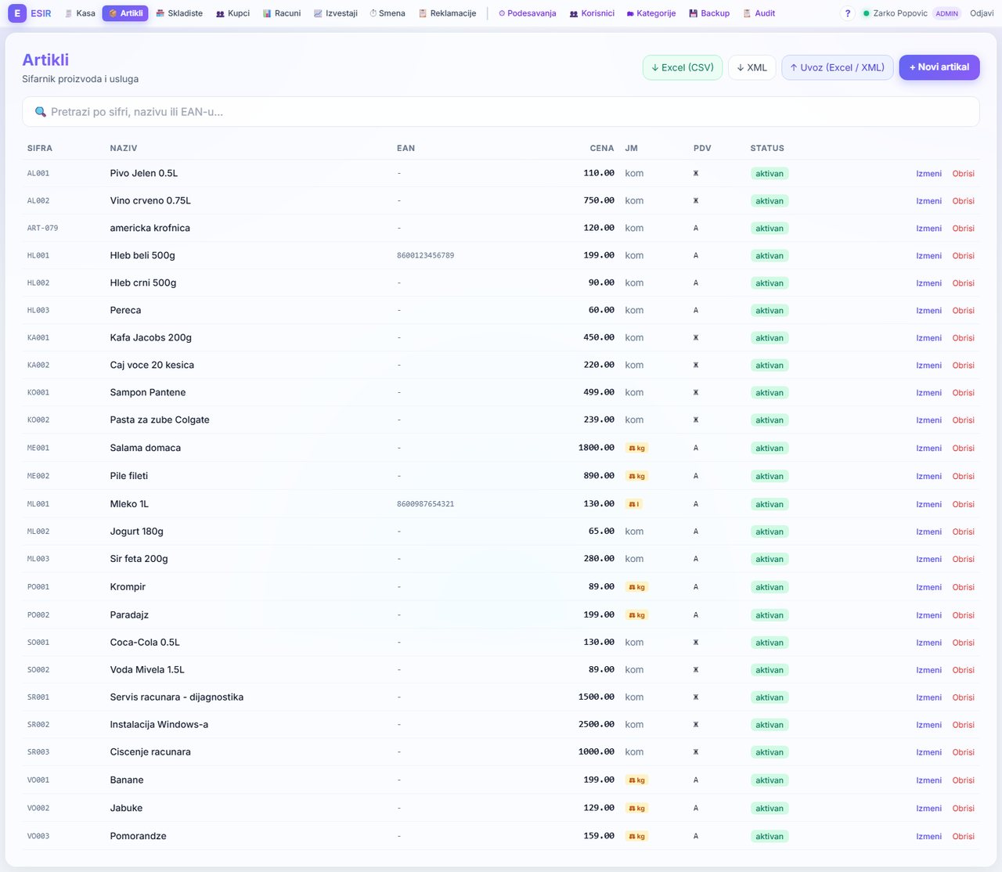Edit Pivo Jelen 0.5L via Izmeni
The image size is (1002, 872).
(929, 174)
